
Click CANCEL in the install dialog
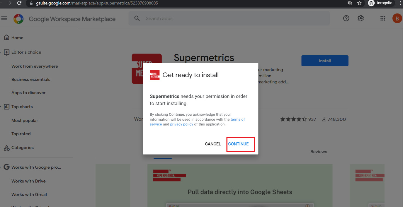click(213, 144)
